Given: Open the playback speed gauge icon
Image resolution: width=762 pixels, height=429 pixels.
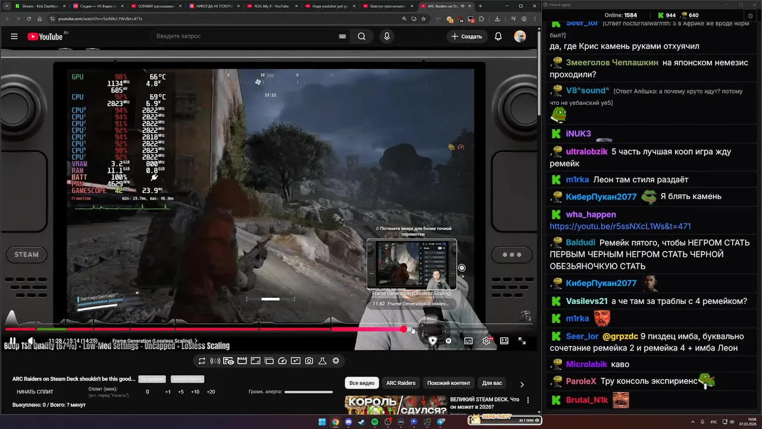Looking at the screenshot, I should [282, 360].
